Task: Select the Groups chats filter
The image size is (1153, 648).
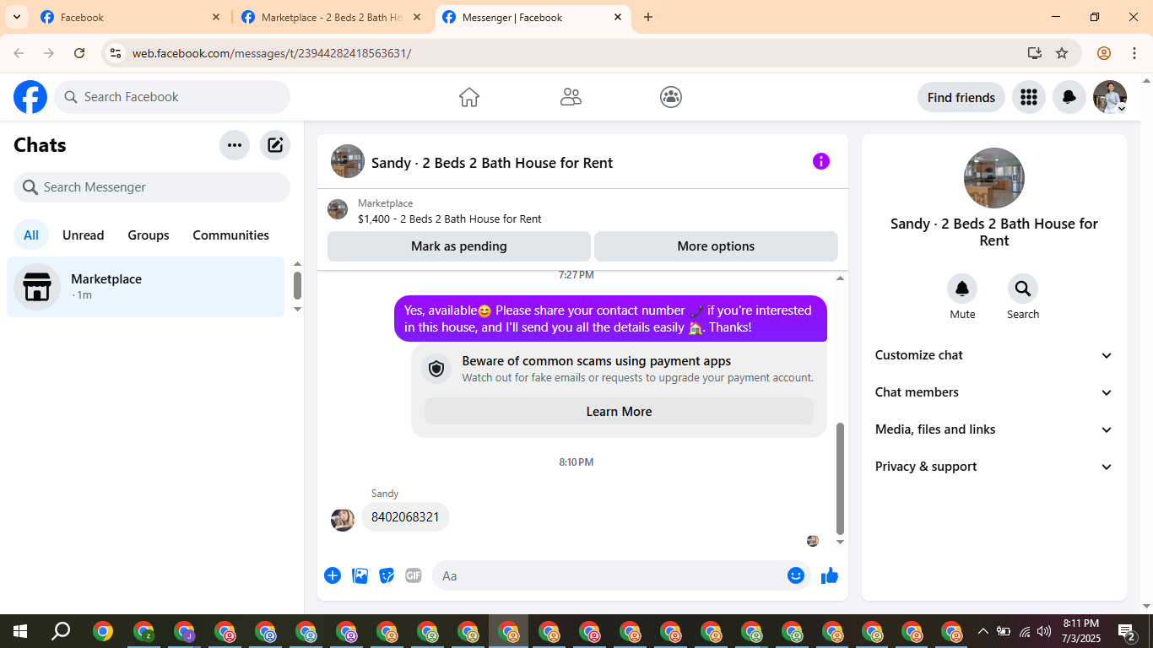Action: 149,235
